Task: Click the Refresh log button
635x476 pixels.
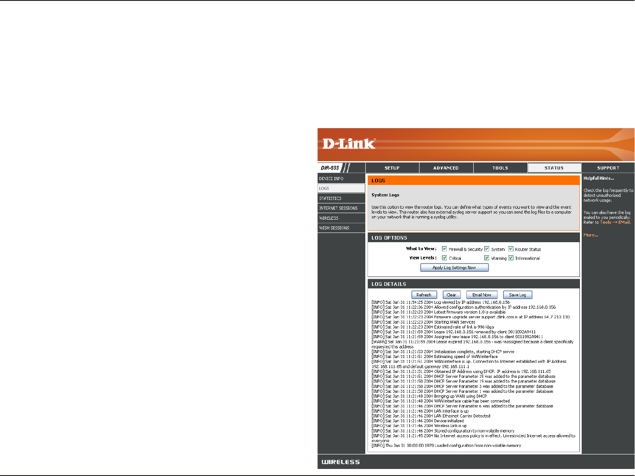Action: tap(424, 295)
